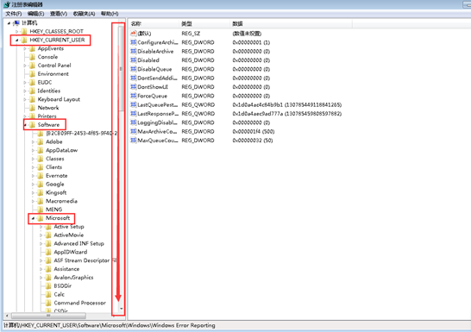Expand the Adobe key arrow
This screenshot has height=332, width=471.
pyautogui.click(x=33, y=141)
